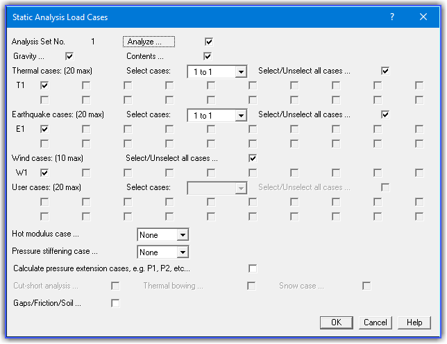
Task: Enable the Gaps/Friction/Soil checkbox
Action: point(115,303)
